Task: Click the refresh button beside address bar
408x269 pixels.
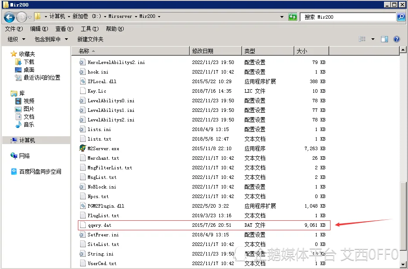Action: coord(293,17)
